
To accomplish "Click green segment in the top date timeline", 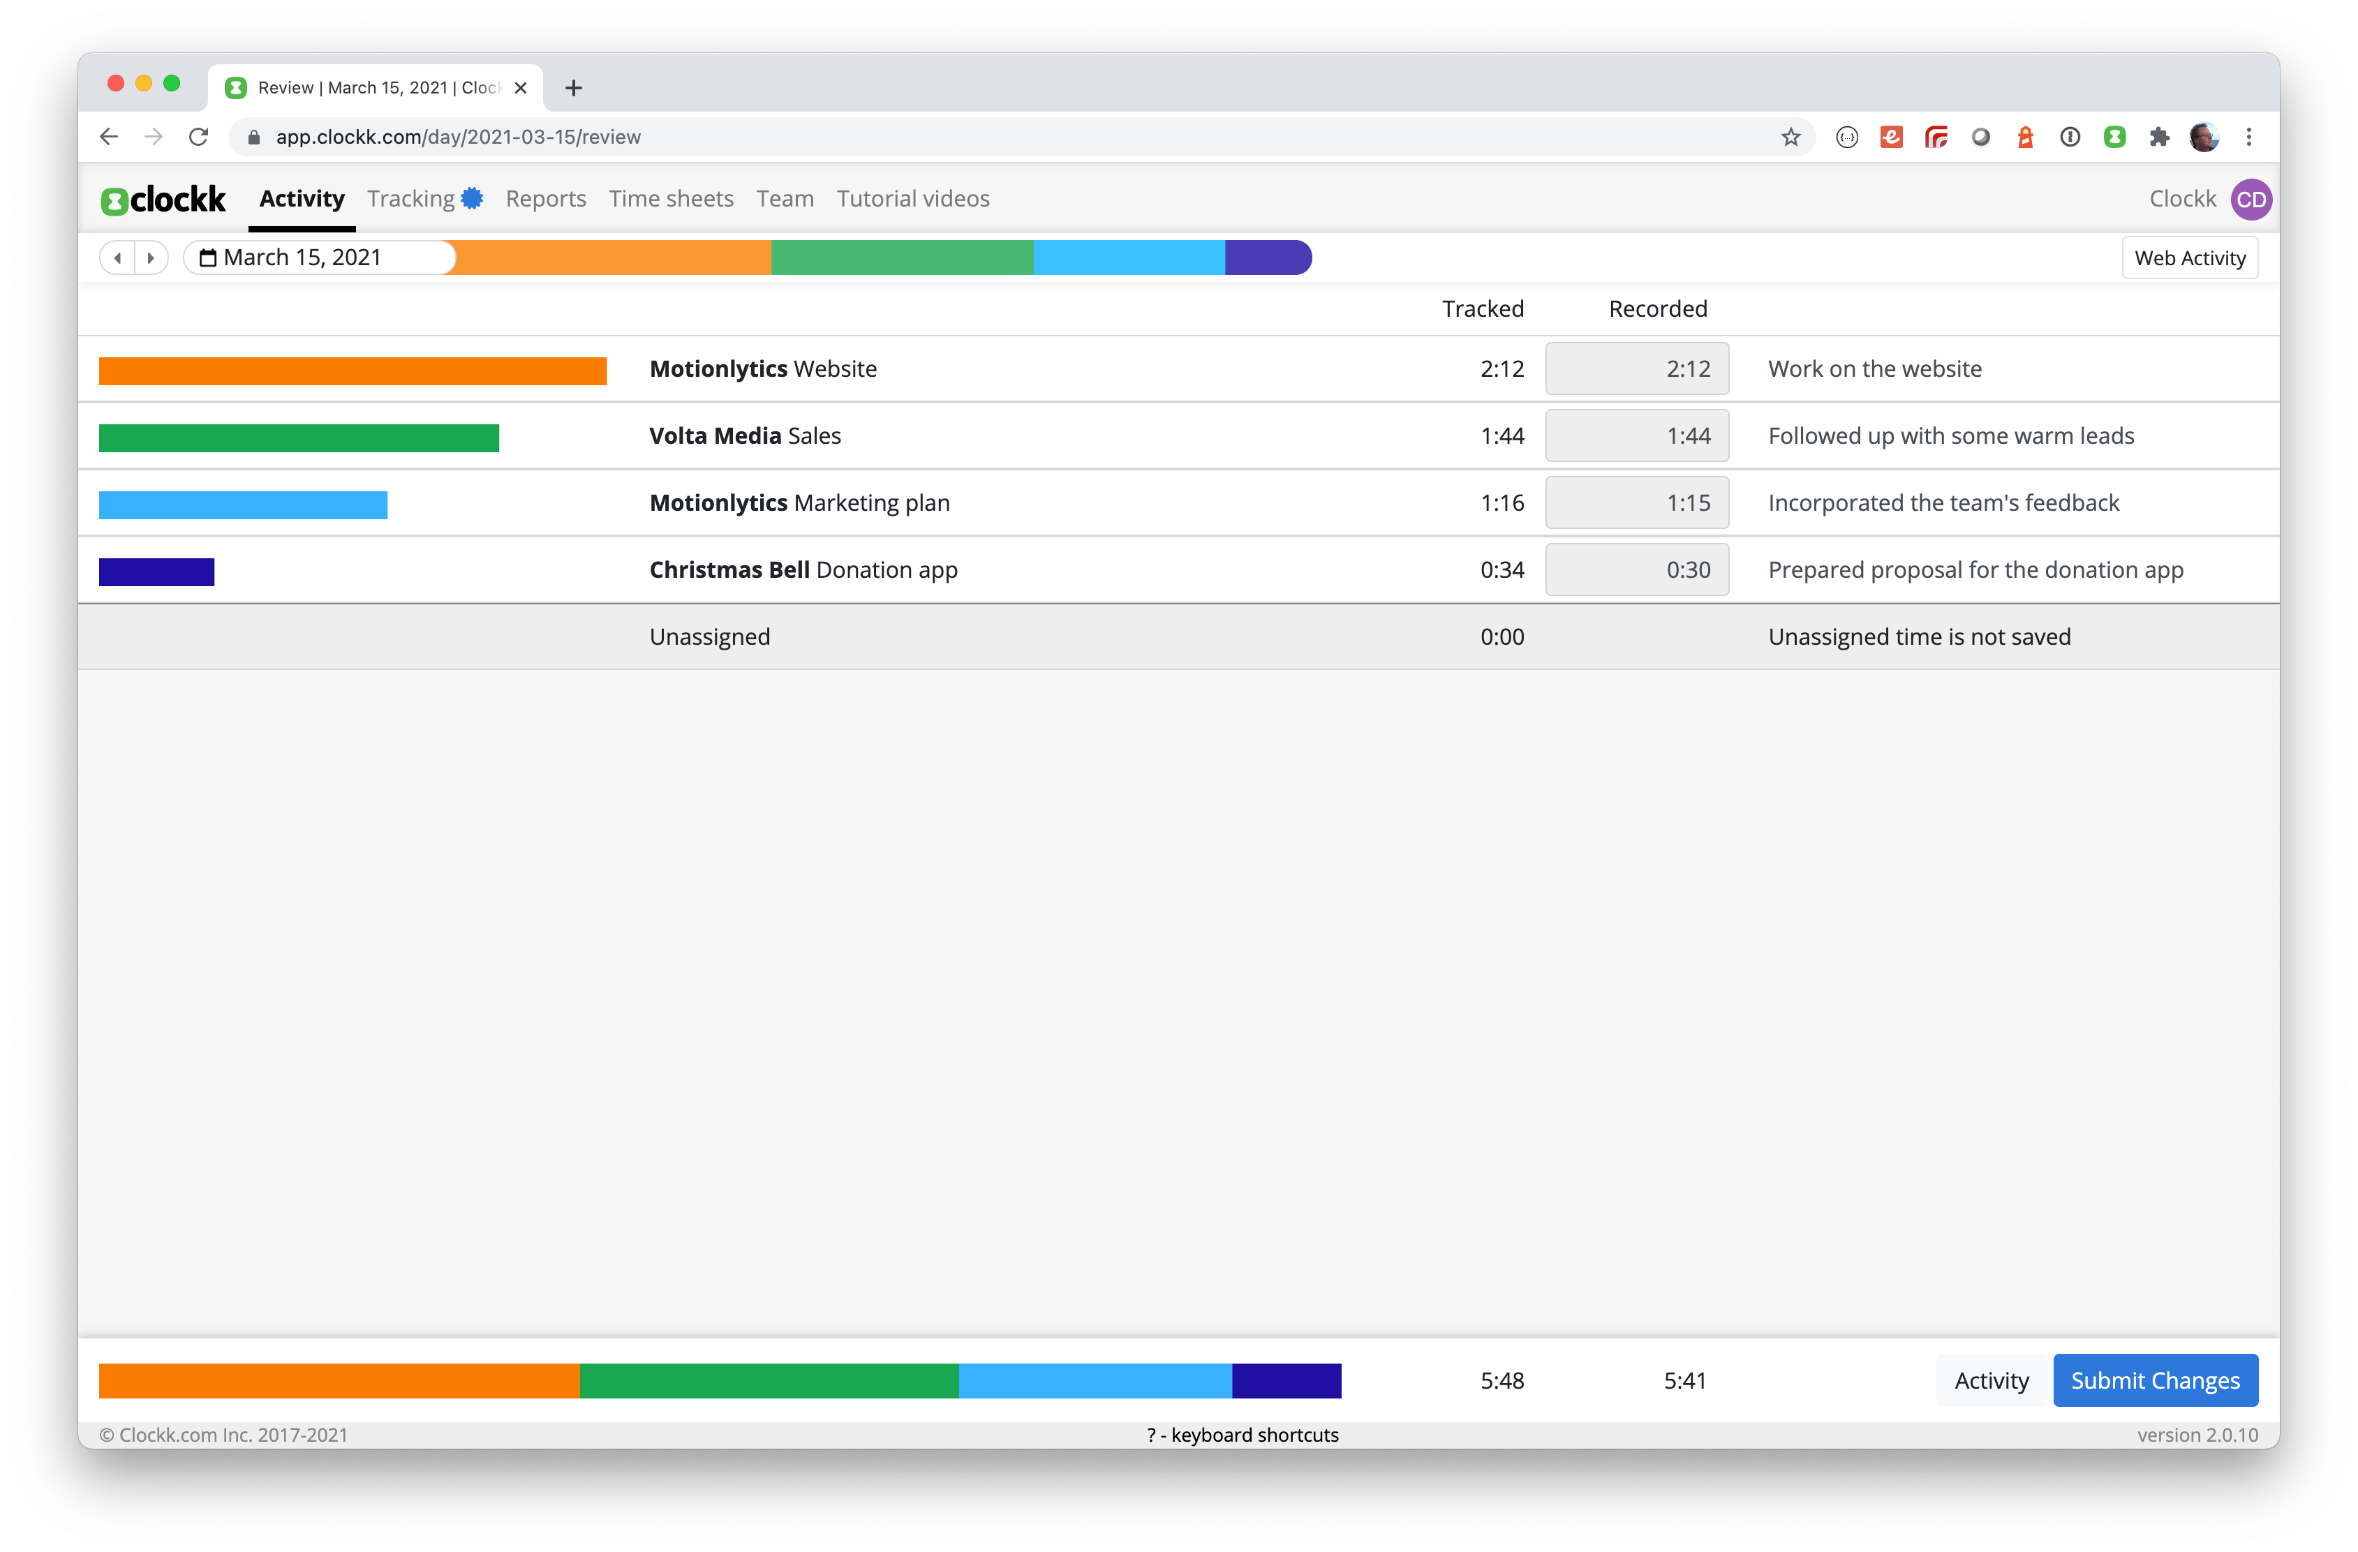I will pyautogui.click(x=903, y=258).
